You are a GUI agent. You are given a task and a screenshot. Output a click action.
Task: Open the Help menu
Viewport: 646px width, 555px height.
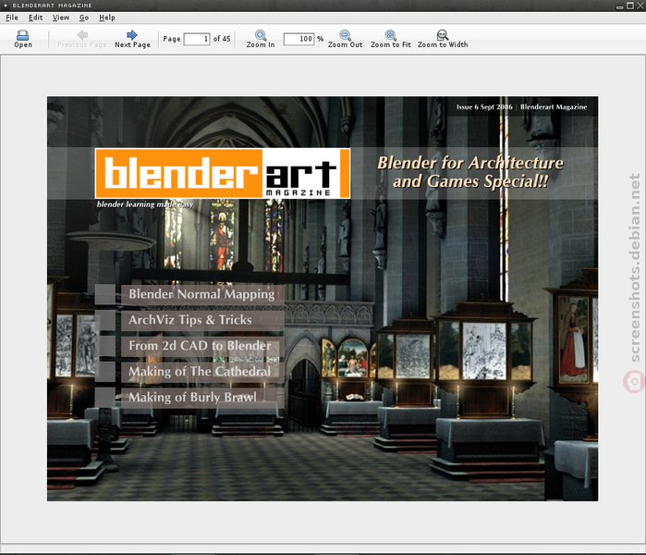[107, 18]
